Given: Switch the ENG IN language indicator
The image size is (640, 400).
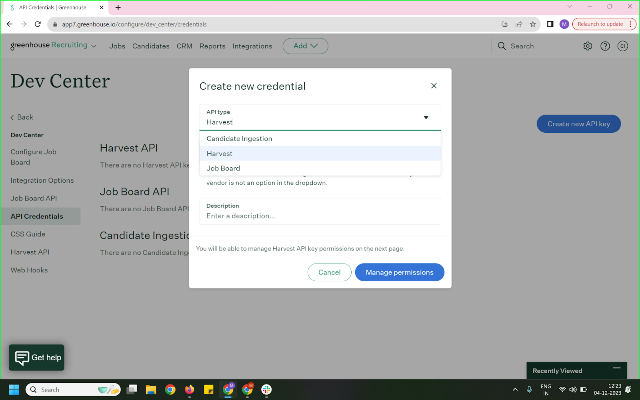Looking at the screenshot, I should [x=546, y=390].
